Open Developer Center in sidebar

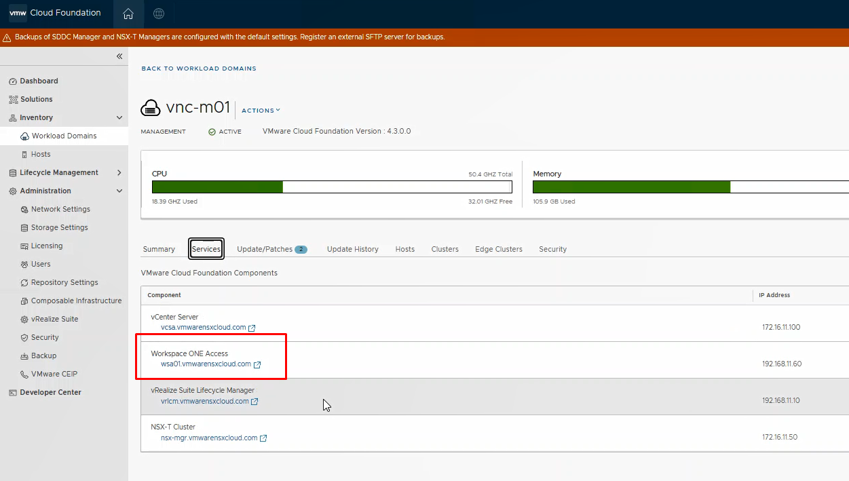coord(50,393)
